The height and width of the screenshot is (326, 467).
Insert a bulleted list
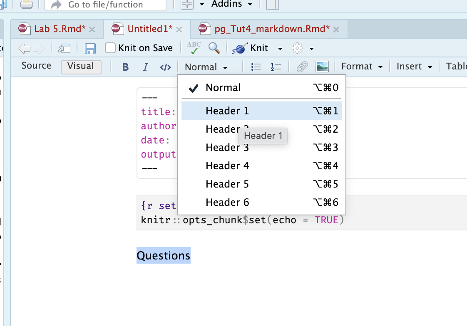click(256, 67)
